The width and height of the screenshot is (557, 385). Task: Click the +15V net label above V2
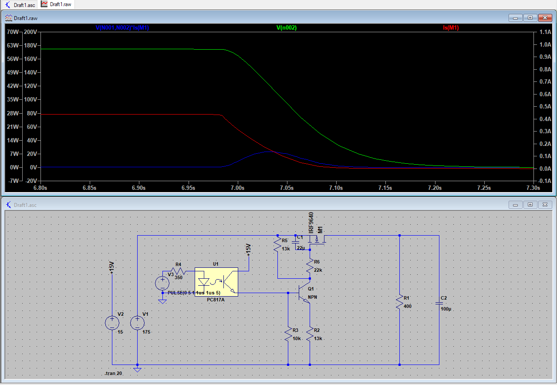pos(111,268)
